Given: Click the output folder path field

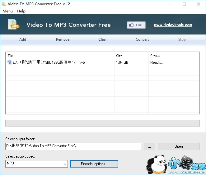Looking at the screenshot, I should tap(73, 146).
